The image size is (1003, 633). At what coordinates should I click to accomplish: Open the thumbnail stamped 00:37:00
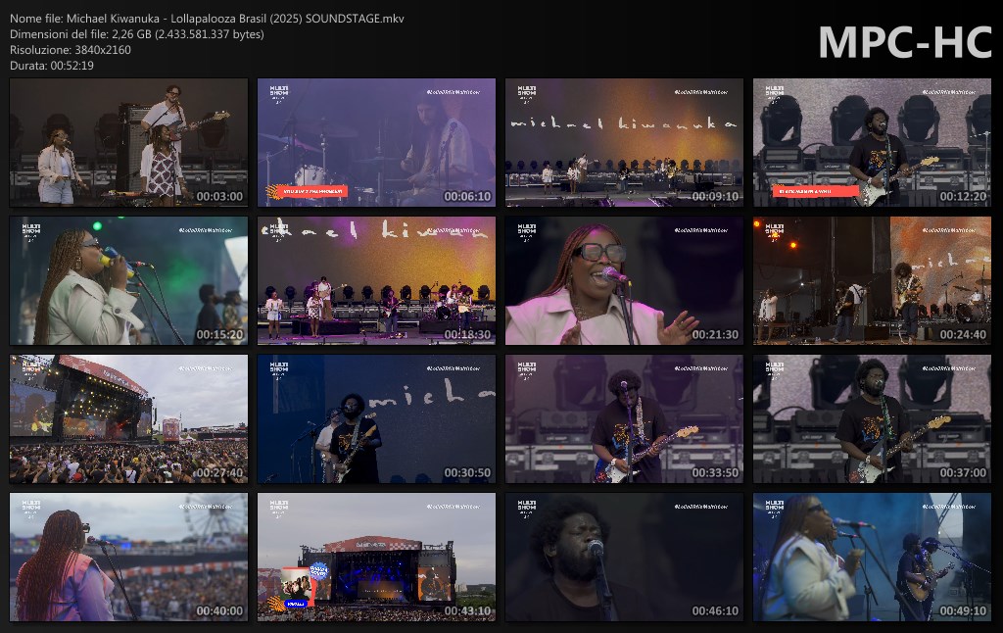(872, 418)
